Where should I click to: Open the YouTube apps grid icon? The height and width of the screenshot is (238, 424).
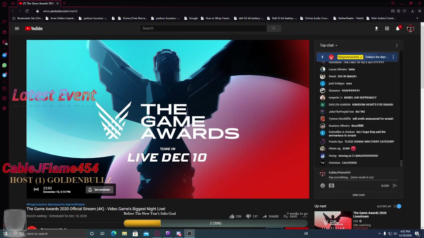[387, 28]
